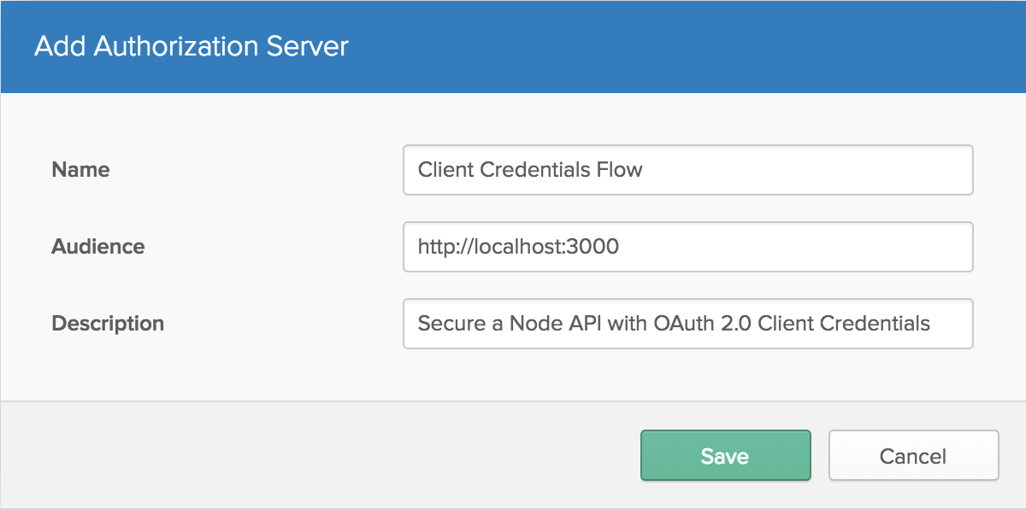The height and width of the screenshot is (509, 1026).
Task: Click the Audience field label
Action: pyautogui.click(x=98, y=247)
